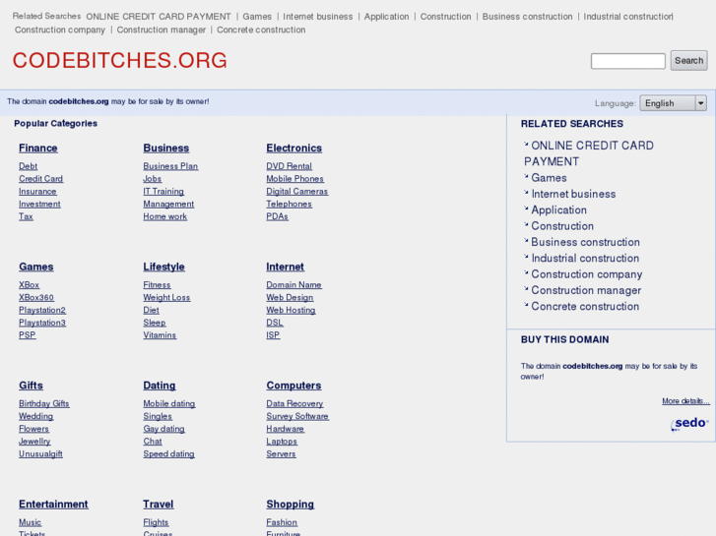Viewport: 716px width, 536px height.
Task: Click the Jobs link
Action: [152, 179]
